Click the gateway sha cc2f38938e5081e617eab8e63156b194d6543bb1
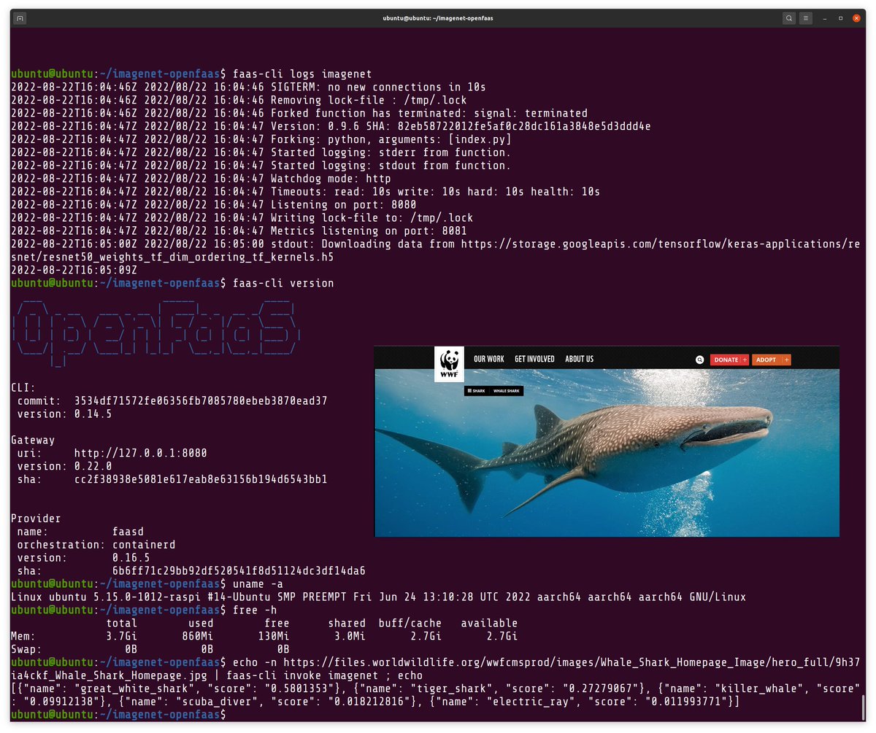 coord(201,480)
